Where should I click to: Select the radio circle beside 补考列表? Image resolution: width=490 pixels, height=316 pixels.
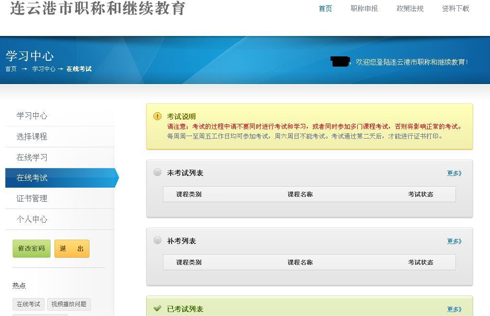(x=157, y=240)
